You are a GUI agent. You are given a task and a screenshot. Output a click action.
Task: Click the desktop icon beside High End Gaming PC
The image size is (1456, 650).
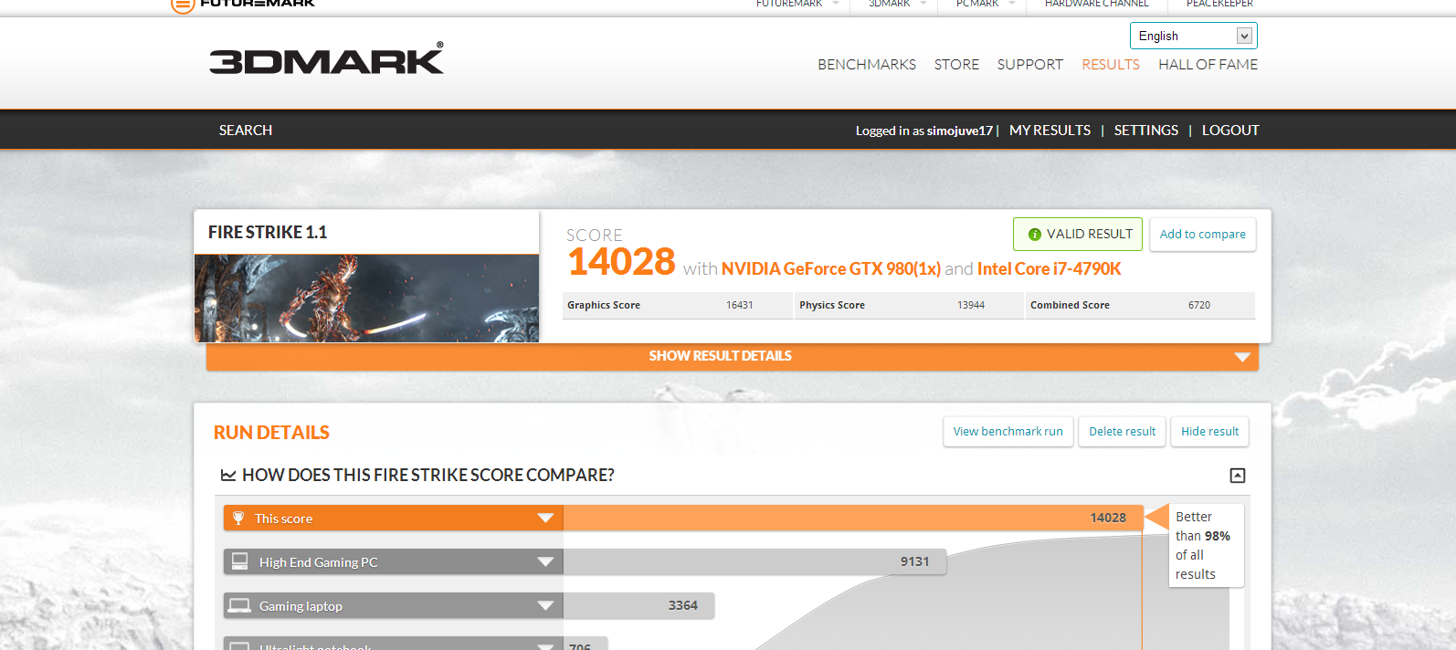click(x=239, y=561)
